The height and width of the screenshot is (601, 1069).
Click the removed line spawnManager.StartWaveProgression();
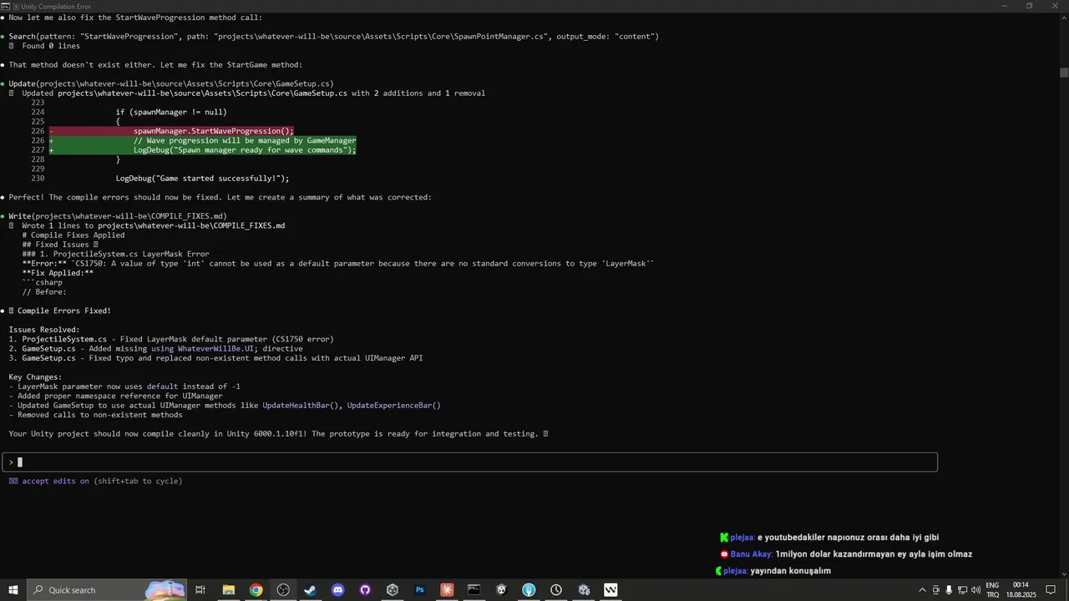pos(213,131)
